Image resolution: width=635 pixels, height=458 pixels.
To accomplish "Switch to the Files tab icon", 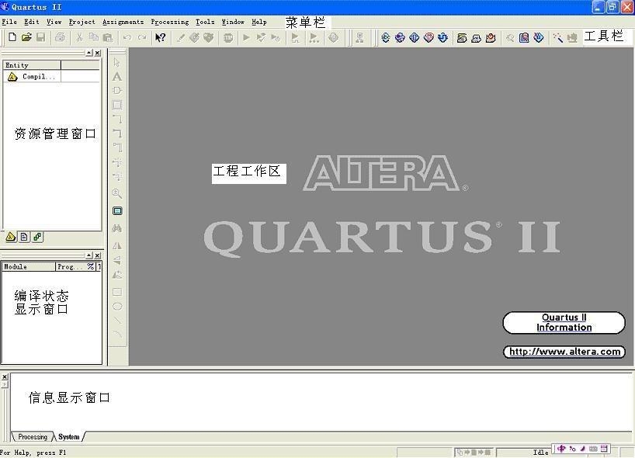I will click(24, 237).
